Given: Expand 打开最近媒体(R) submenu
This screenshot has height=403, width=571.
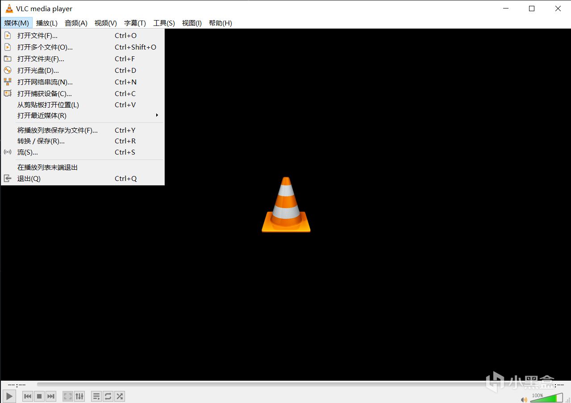Looking at the screenshot, I should click(x=83, y=115).
